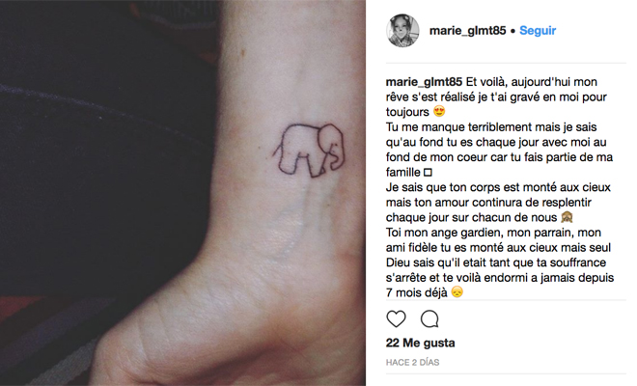View who liked via '22 Me gusta'
Screen dimensions: 637x386
420,343
